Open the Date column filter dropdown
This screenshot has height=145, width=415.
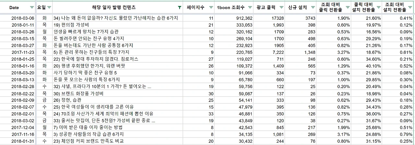[x=32, y=7]
